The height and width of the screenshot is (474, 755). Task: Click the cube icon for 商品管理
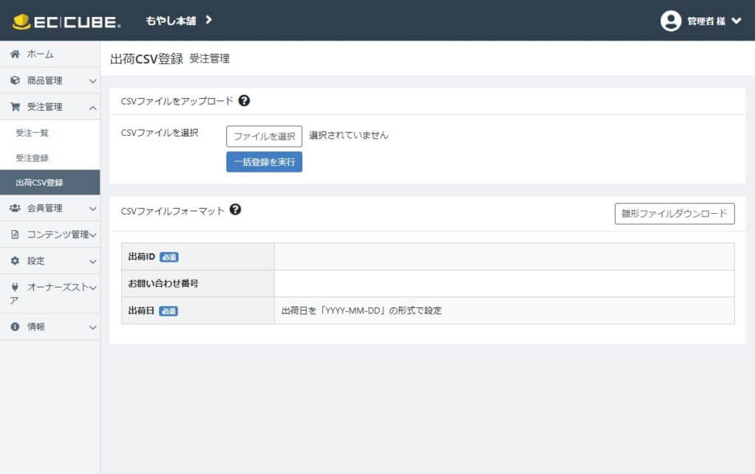[15, 80]
